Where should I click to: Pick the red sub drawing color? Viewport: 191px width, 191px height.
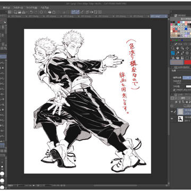187,62
